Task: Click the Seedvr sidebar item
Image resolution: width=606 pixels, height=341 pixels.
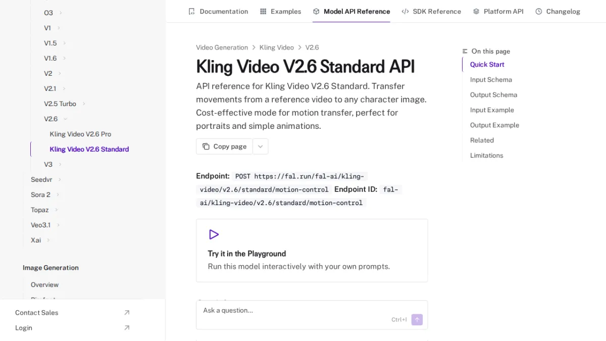Action: point(41,179)
